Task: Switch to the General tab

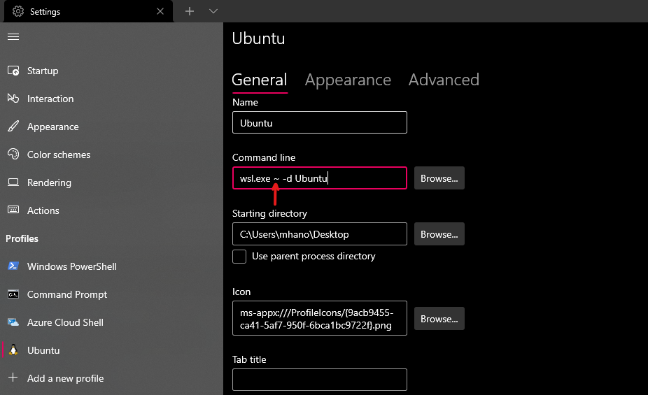Action: (x=260, y=80)
